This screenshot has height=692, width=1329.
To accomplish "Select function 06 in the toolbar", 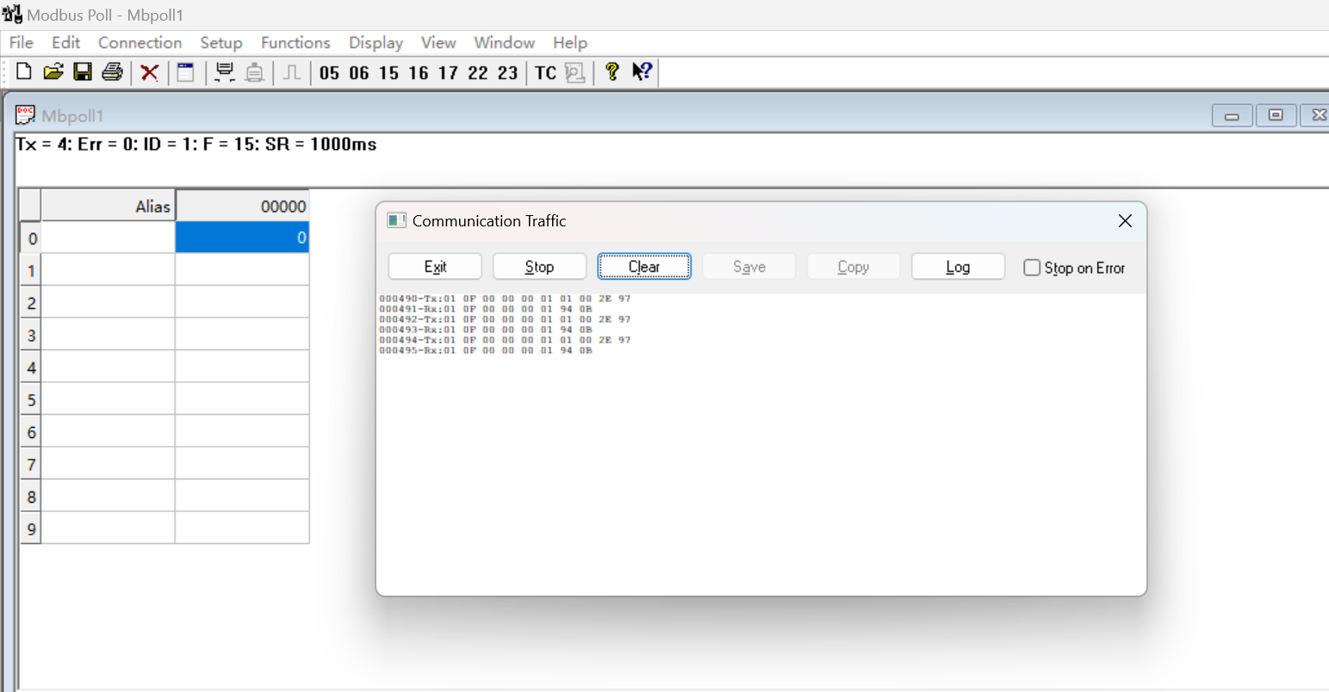I will tap(359, 73).
